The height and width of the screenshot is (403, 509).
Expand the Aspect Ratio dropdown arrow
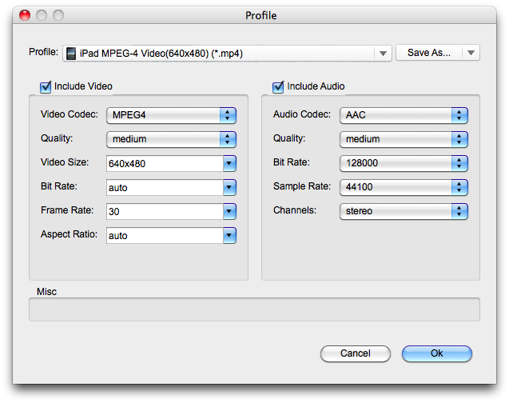[229, 235]
